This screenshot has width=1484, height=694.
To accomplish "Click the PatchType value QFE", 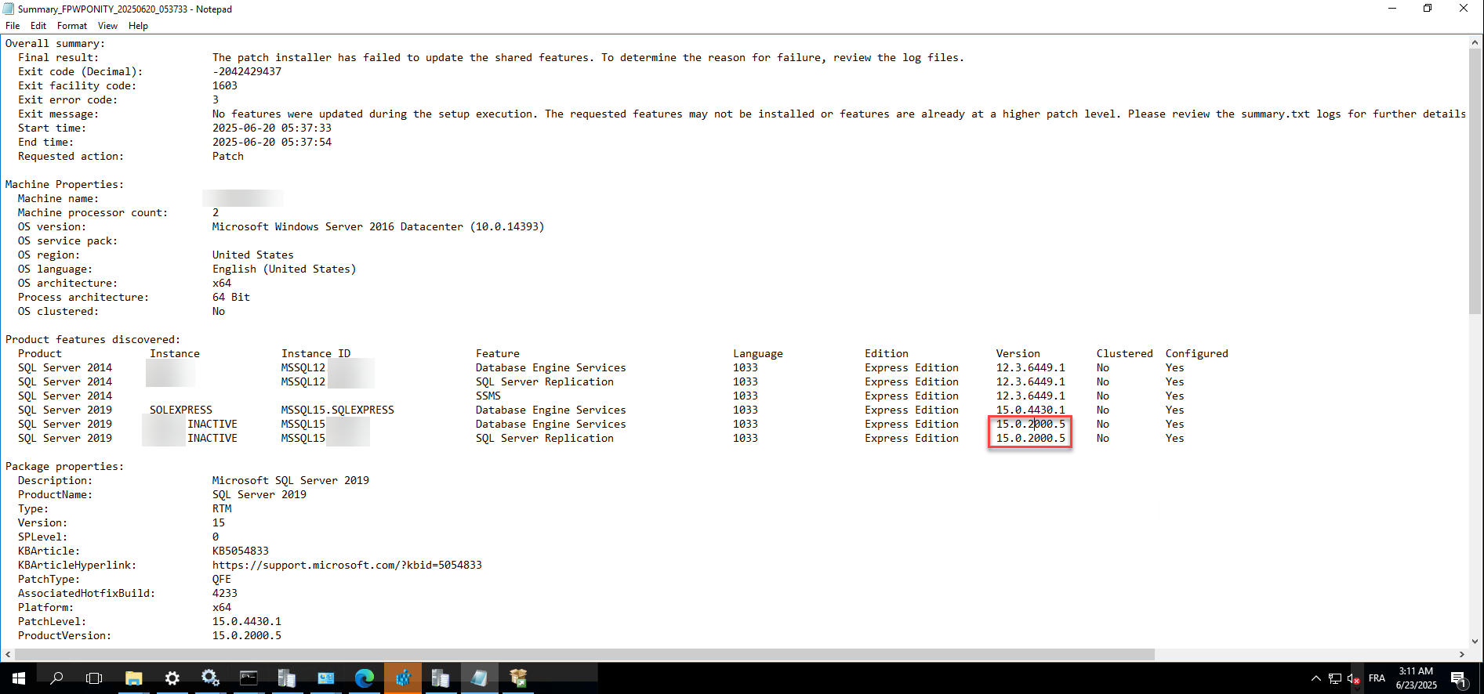I will (222, 579).
